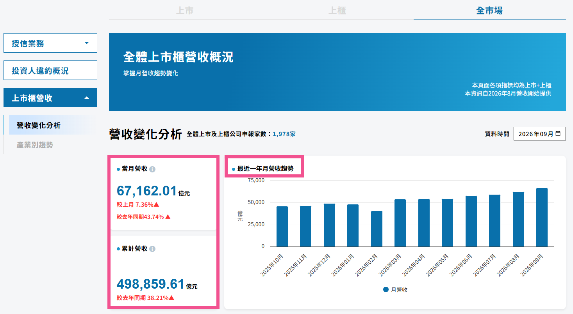Click the 75,000 y-axis label
Screen dimensions: 573x314
click(x=257, y=181)
